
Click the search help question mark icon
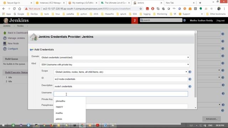coord(185,20)
